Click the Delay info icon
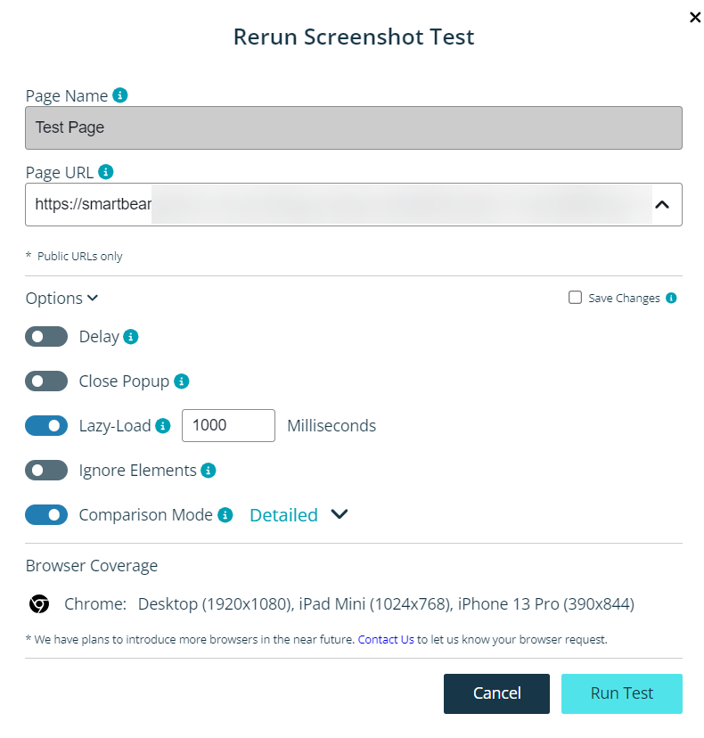704x738 pixels. tap(131, 336)
